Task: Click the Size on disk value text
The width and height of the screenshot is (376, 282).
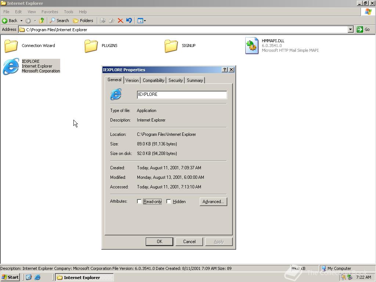Action: click(157, 153)
